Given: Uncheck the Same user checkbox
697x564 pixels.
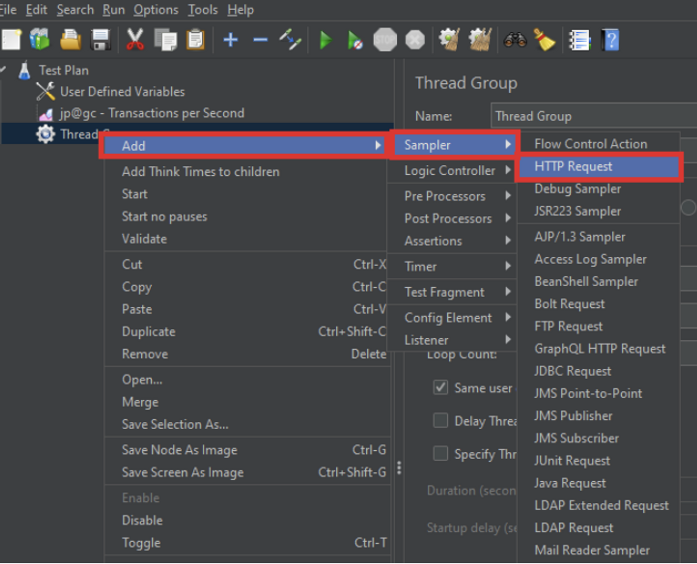Looking at the screenshot, I should coord(441,387).
